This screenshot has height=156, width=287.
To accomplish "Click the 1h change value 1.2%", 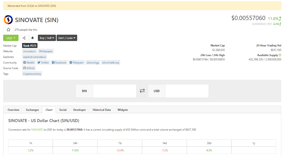I will coord(31,150).
